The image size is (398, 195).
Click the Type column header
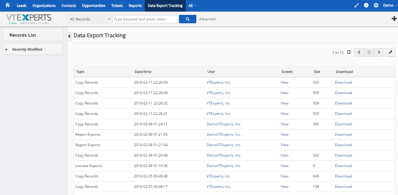click(80, 72)
